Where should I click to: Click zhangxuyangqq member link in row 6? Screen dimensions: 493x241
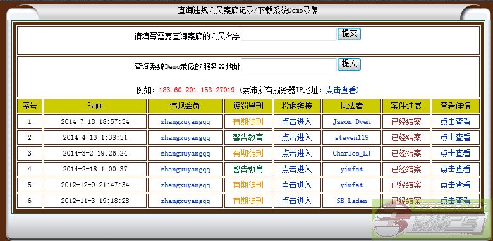click(x=185, y=201)
